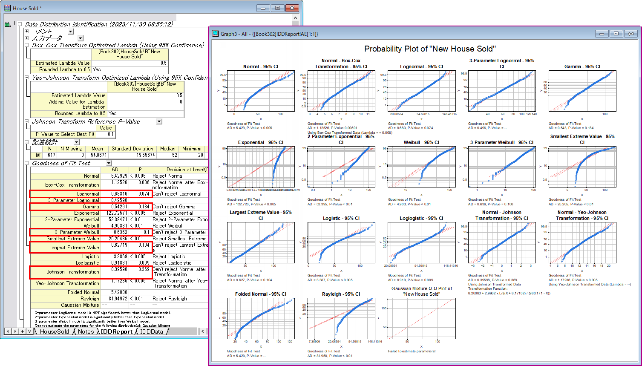Click the graph title Probability Plot of "New House Sold"

430,49
